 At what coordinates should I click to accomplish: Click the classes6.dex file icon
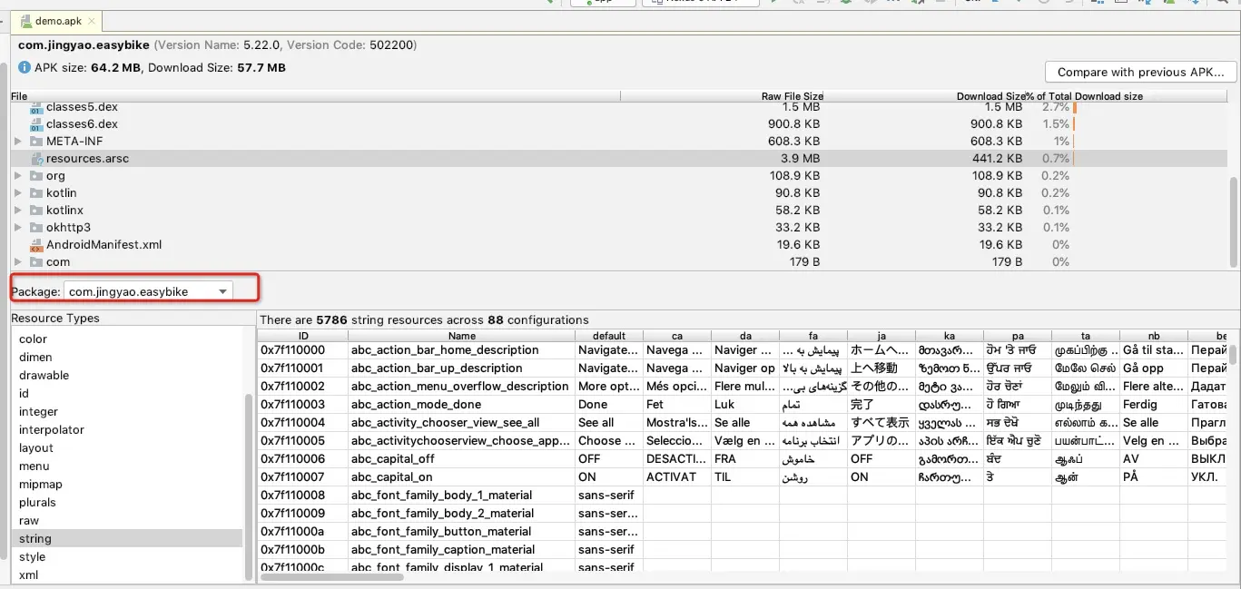pos(36,124)
